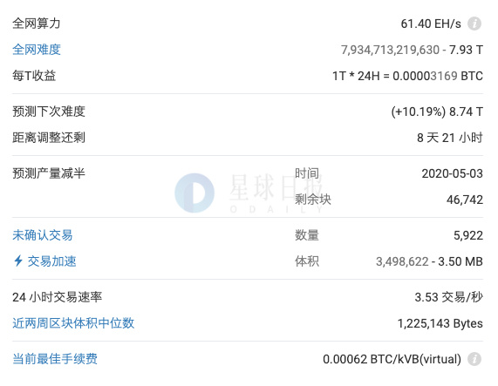Image resolution: width=498 pixels, height=386 pixels.
Task: Click the 预测产量减半 label
Action: click(49, 173)
